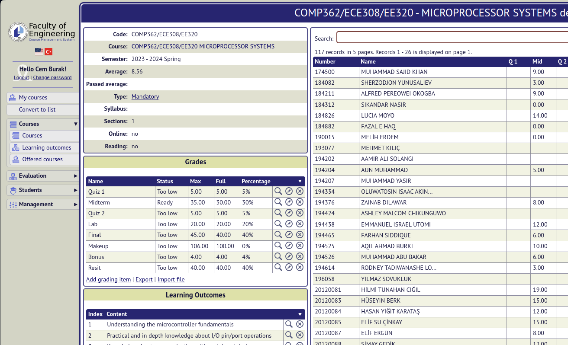Click the magnifier icon for Quiz 1
568x345 pixels.
278,191
